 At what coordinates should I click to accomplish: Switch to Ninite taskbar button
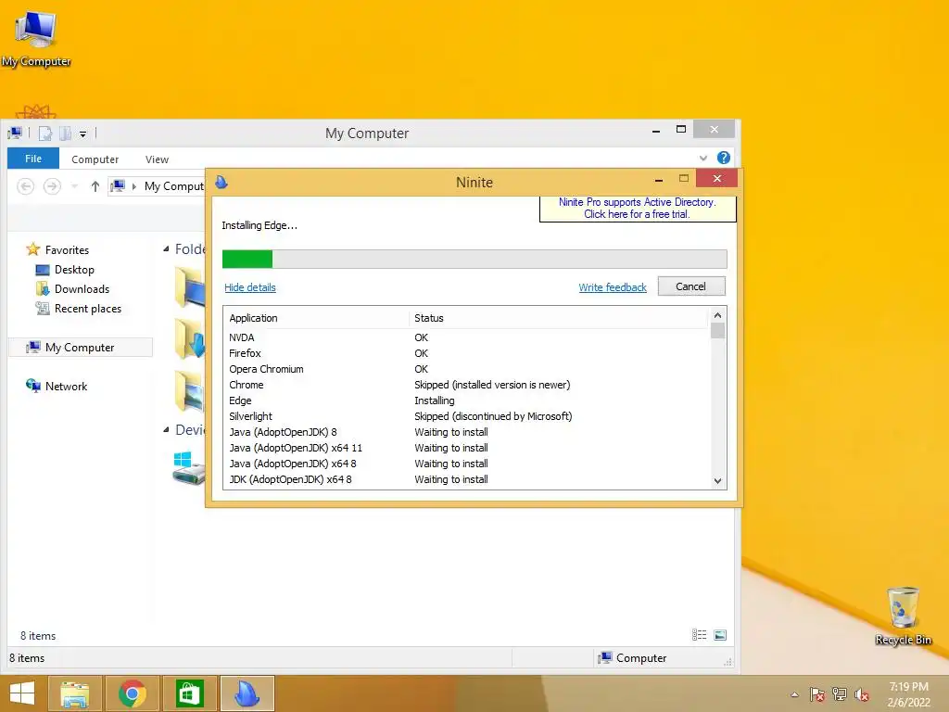(x=247, y=693)
